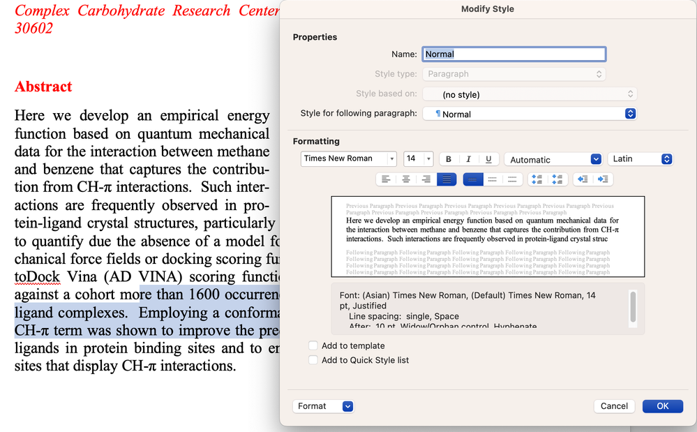This screenshot has height=432, width=697.
Task: Open the Format menu dropdown
Action: 323,406
